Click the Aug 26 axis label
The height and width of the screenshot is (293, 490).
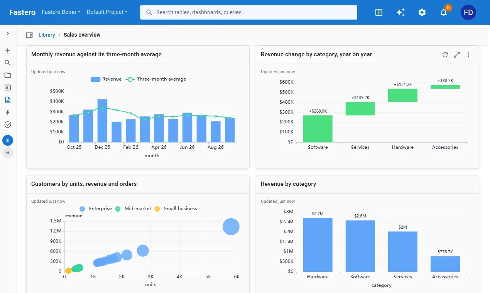click(216, 147)
